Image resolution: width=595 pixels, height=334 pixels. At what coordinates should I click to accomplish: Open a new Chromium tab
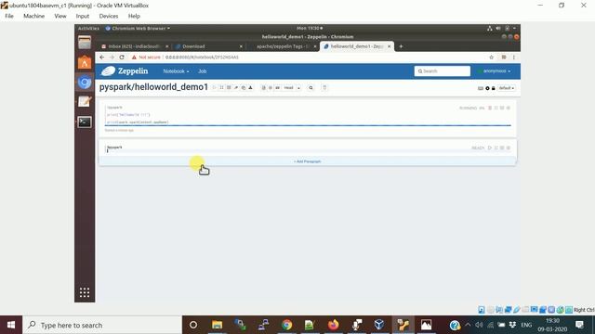pos(401,46)
